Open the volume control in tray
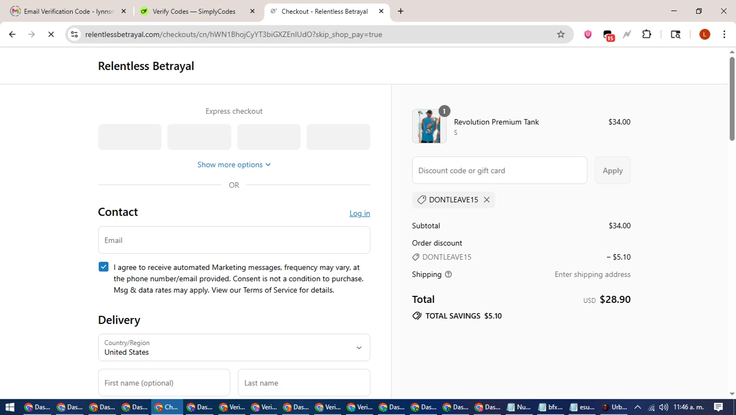736x415 pixels. click(663, 407)
